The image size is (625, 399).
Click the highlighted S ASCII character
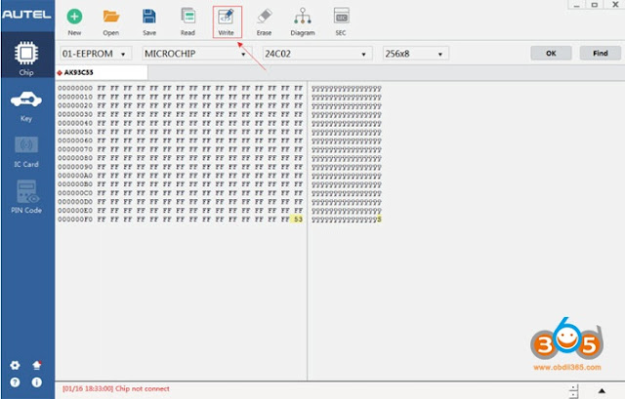pyautogui.click(x=379, y=219)
